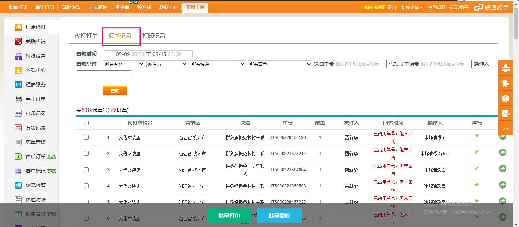Toggle the select-all checkbox in table header

coord(86,123)
